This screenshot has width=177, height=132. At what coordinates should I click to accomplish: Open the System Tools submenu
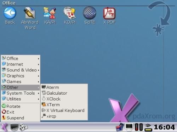click(x=21, y=93)
